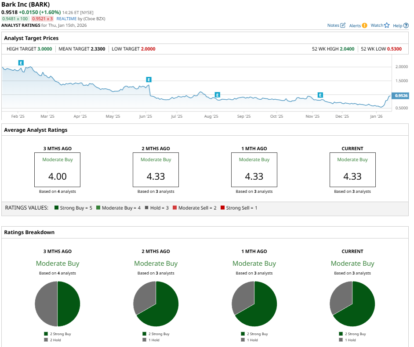Click the CURRENT ratings breakdown pie chart

[352, 304]
